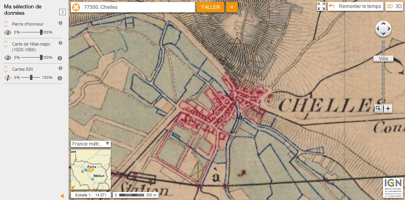Open info for Cartes IGN layer
This screenshot has width=405, height=200.
tap(60, 78)
